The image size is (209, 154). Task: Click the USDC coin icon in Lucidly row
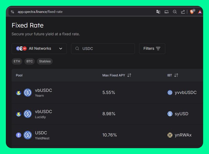[28, 114]
